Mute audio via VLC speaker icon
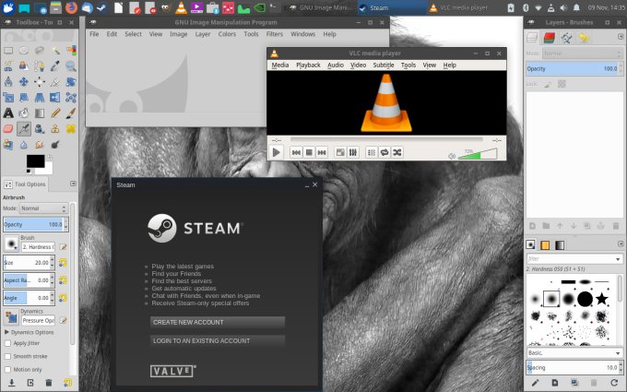Viewport: 627px width, 392px height. [452, 156]
